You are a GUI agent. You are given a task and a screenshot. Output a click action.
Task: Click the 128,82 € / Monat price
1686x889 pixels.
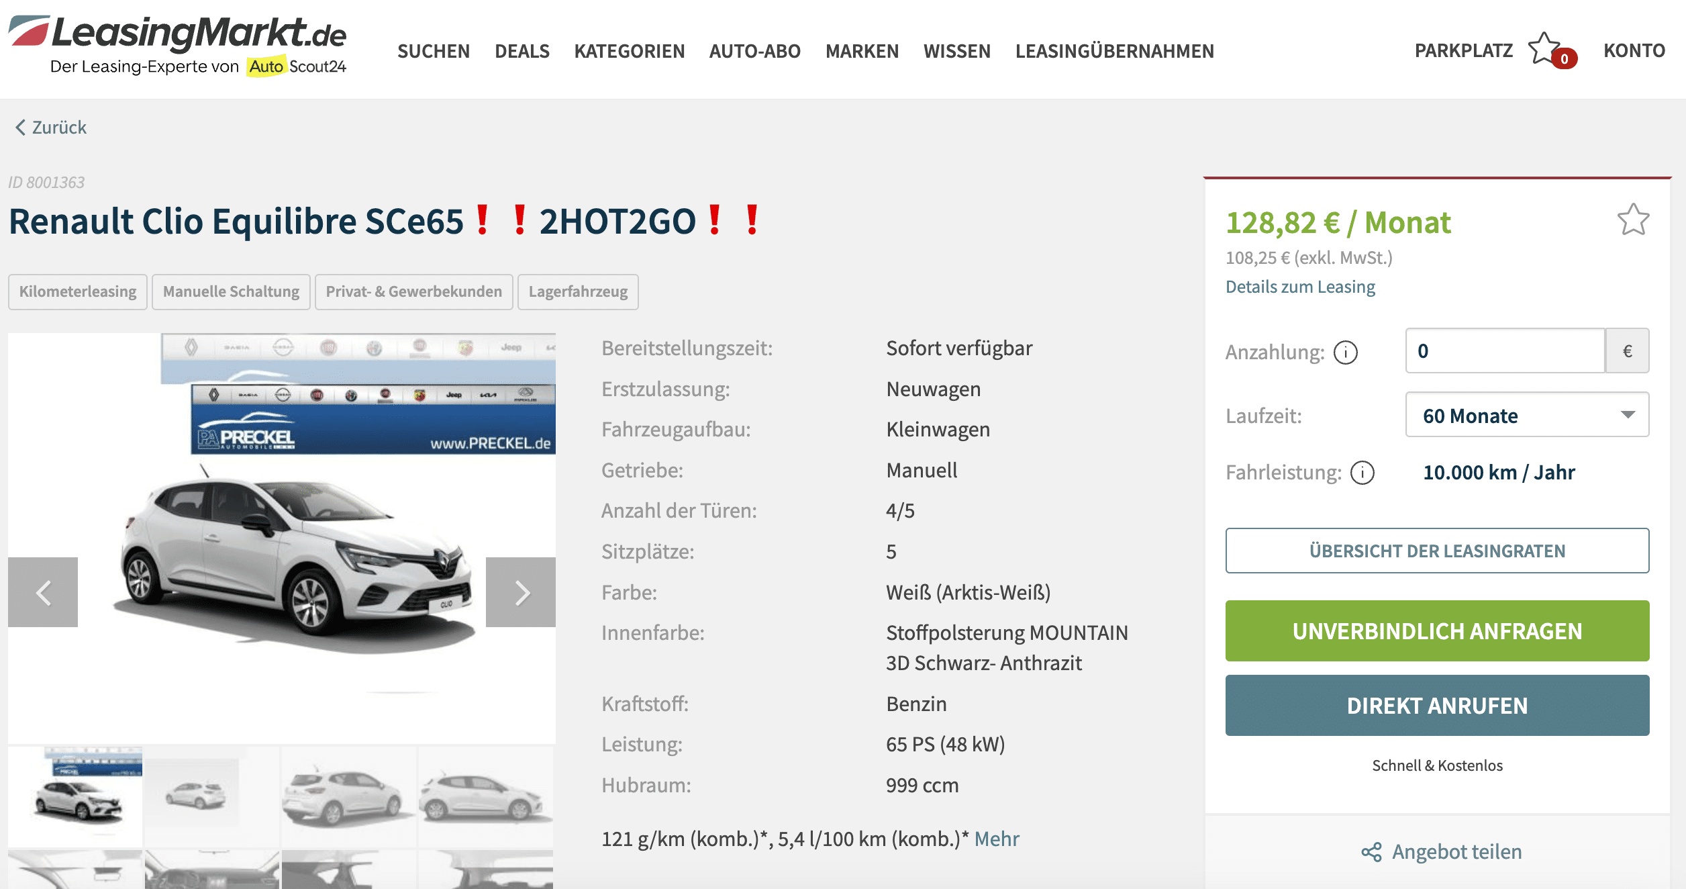point(1338,222)
